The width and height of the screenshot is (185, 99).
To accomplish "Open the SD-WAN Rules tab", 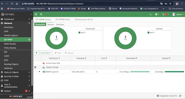I will (63, 19).
